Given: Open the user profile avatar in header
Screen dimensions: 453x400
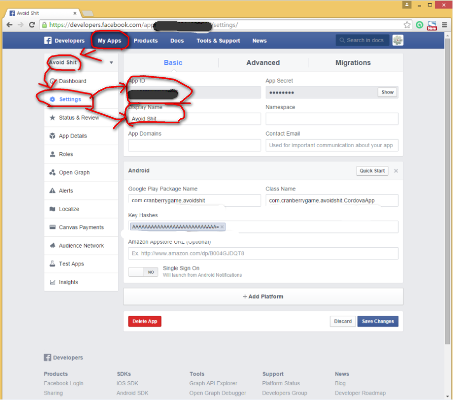Looking at the screenshot, I should (398, 40).
